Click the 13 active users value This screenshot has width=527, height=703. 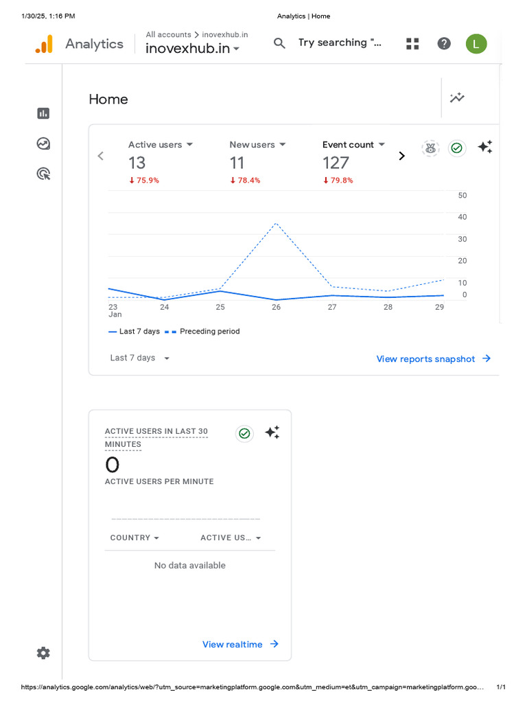point(137,163)
